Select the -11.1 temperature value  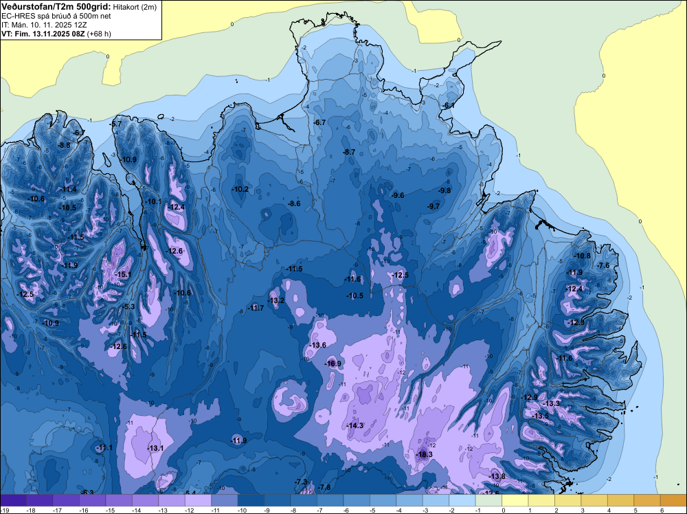[x=104, y=447]
